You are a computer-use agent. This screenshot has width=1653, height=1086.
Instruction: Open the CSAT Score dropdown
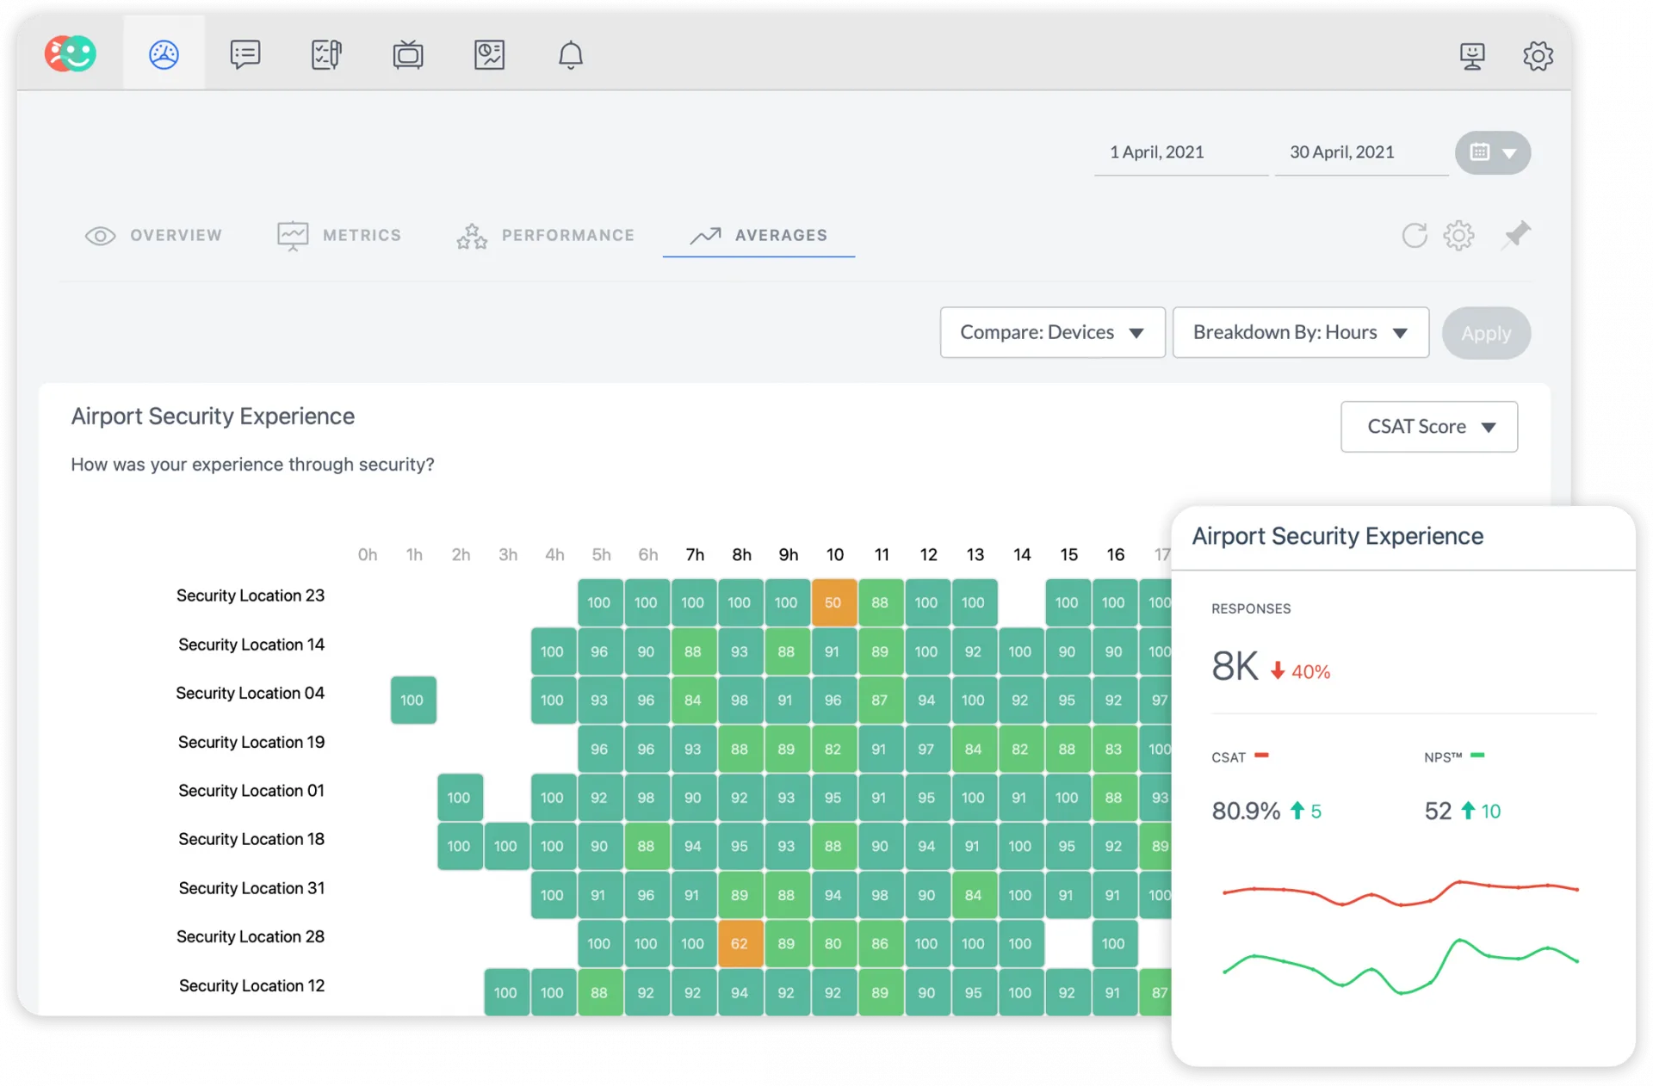[x=1428, y=427]
